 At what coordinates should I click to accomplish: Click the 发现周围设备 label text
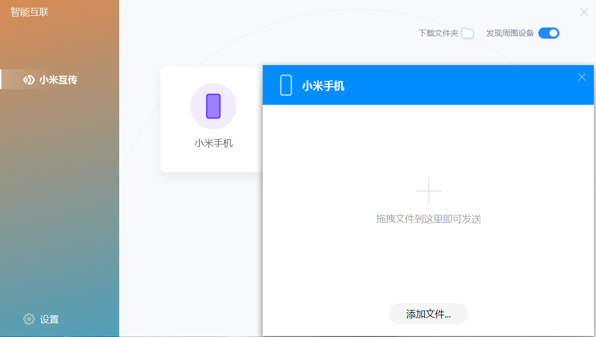click(x=510, y=33)
